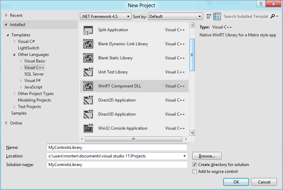Select the Split Application template name

click(113, 30)
